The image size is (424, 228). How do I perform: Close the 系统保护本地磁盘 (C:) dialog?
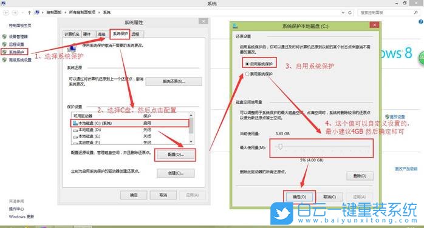[374, 25]
